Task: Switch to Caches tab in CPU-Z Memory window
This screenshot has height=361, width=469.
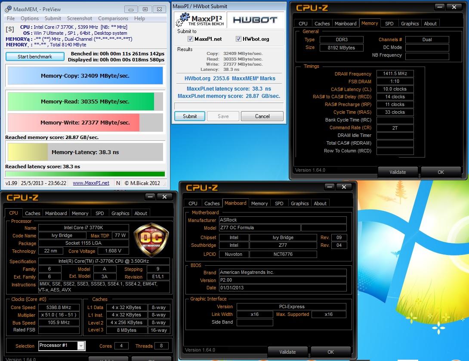Action: pyautogui.click(x=322, y=24)
